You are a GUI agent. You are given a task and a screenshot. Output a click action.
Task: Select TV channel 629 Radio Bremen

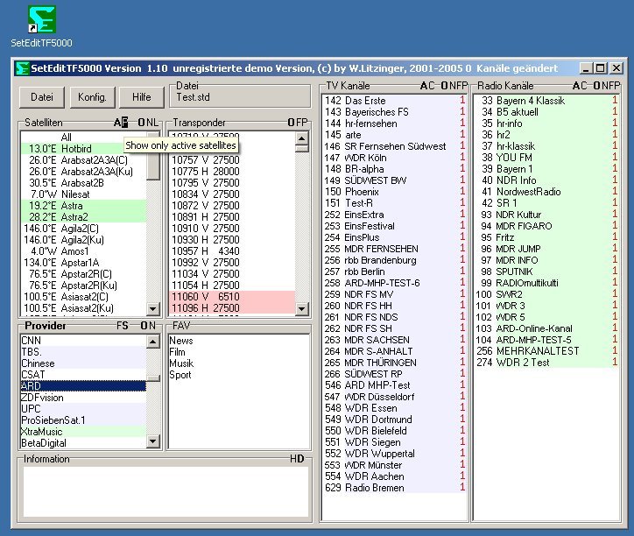395,488
